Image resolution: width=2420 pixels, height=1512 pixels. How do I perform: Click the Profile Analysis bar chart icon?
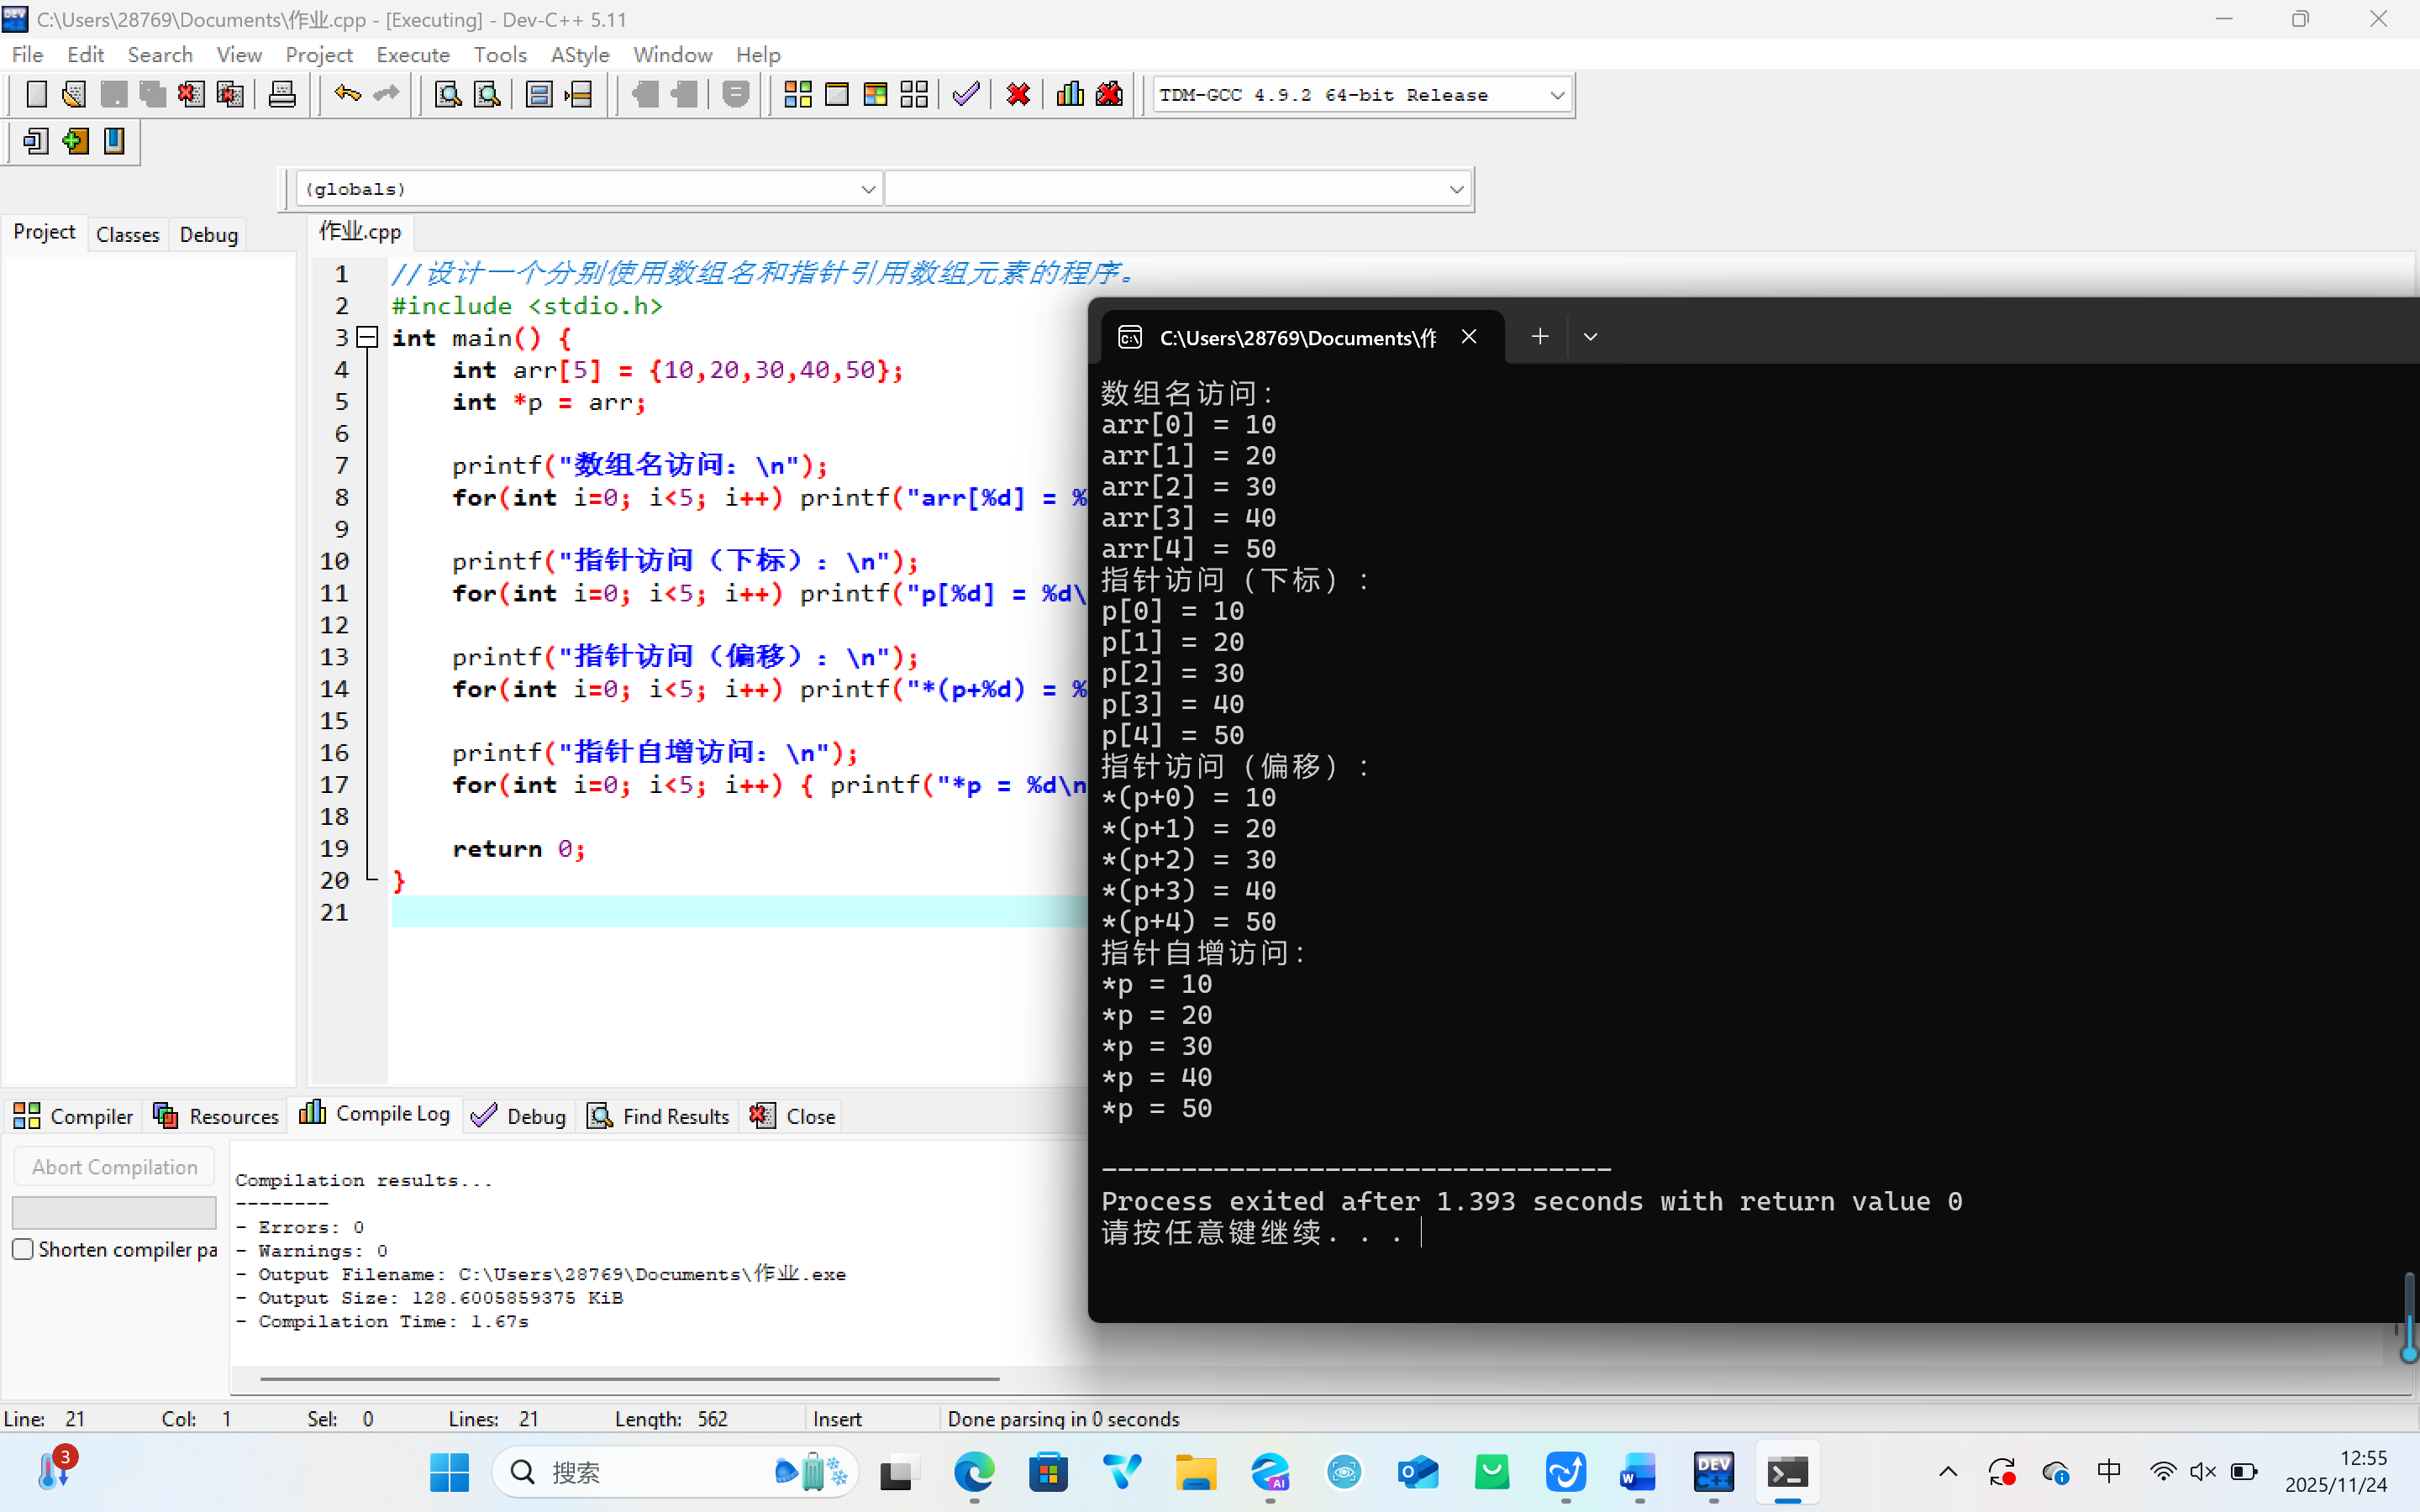tap(1069, 95)
